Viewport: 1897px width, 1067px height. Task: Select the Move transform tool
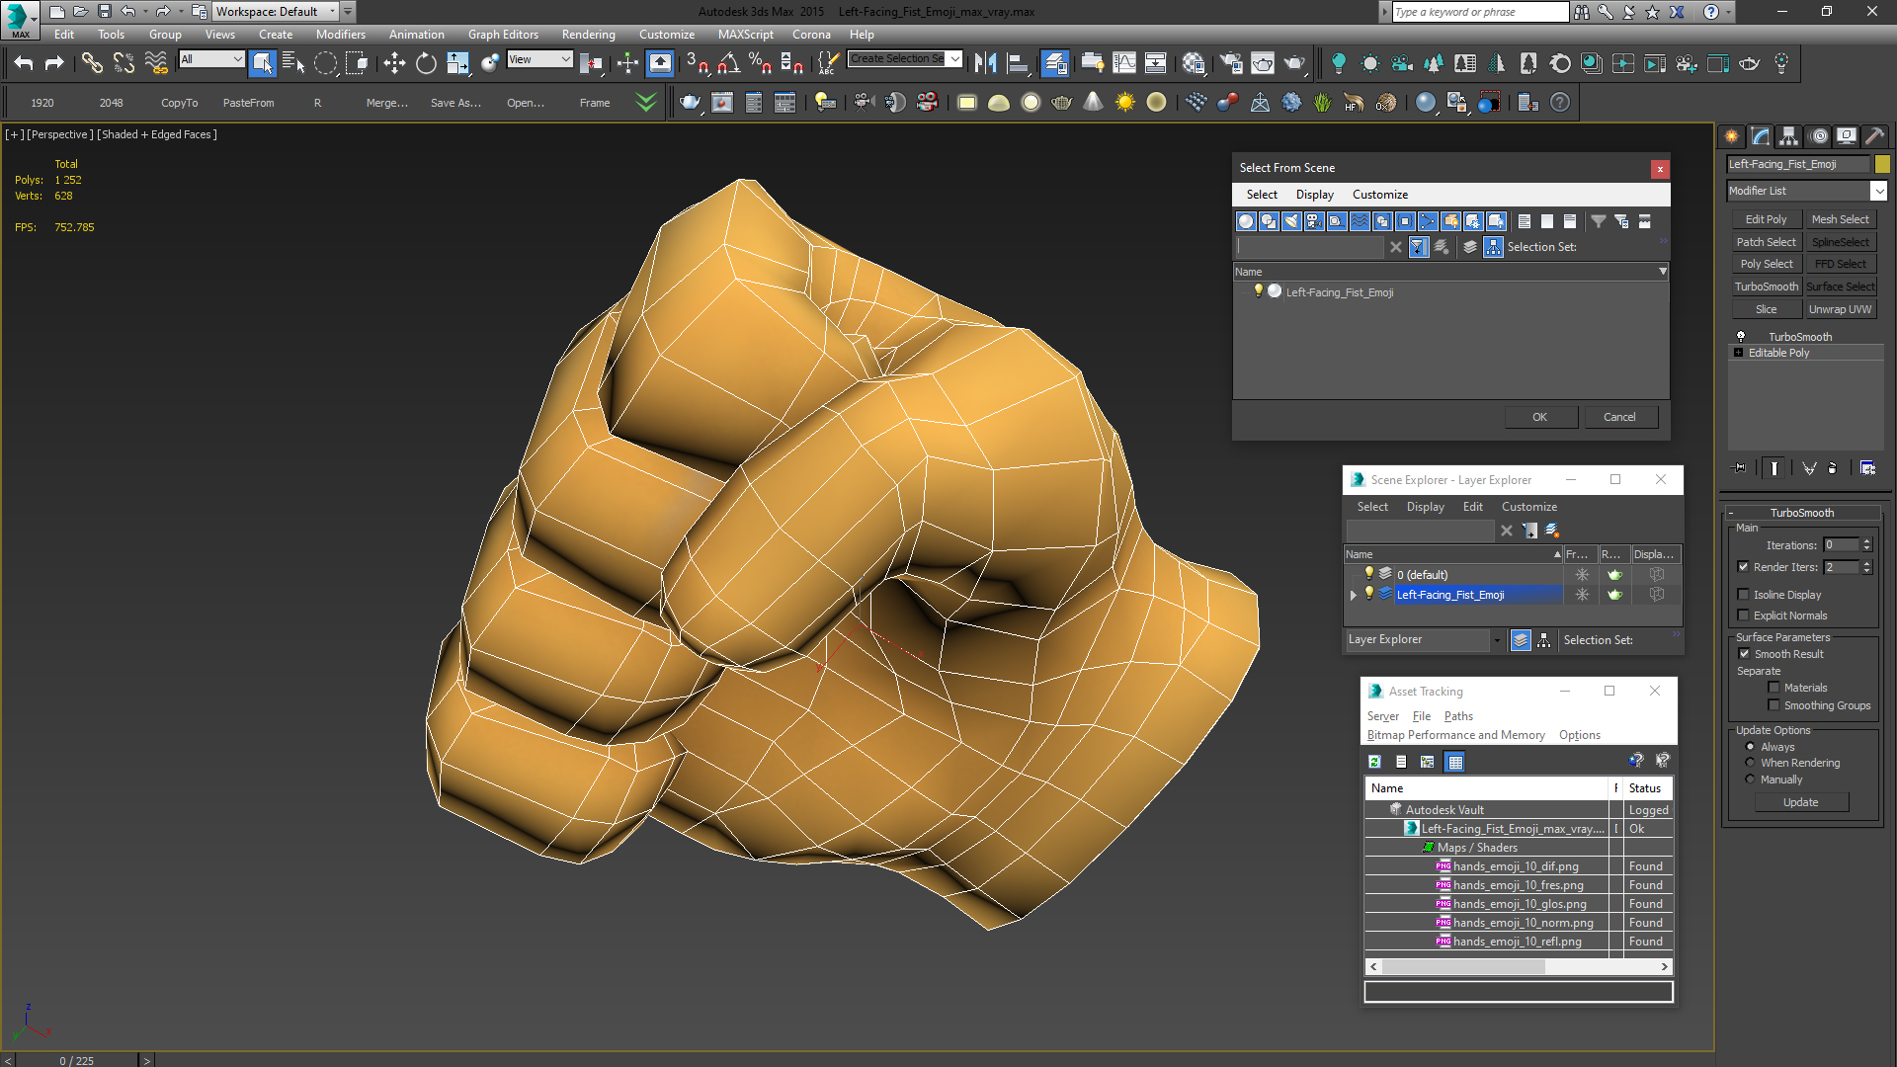394,64
